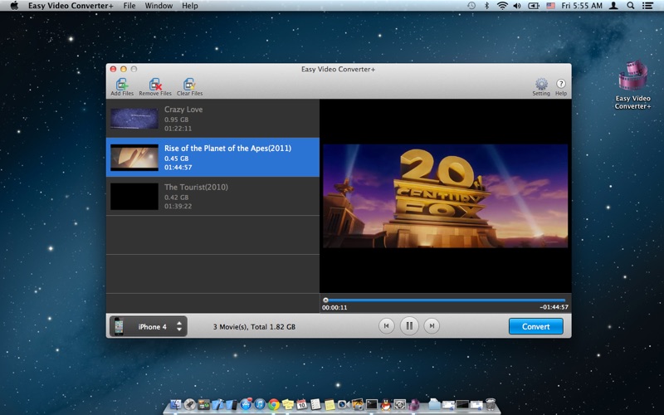The width and height of the screenshot is (664, 415).
Task: Click the Rise of the Planet thumbnail
Action: click(x=134, y=158)
